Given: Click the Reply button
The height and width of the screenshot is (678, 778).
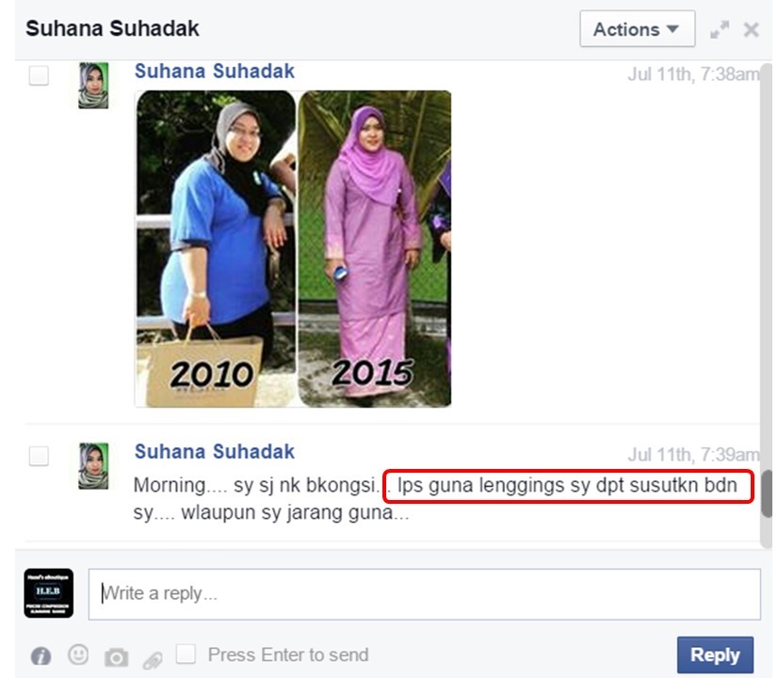Looking at the screenshot, I should pyautogui.click(x=715, y=654).
